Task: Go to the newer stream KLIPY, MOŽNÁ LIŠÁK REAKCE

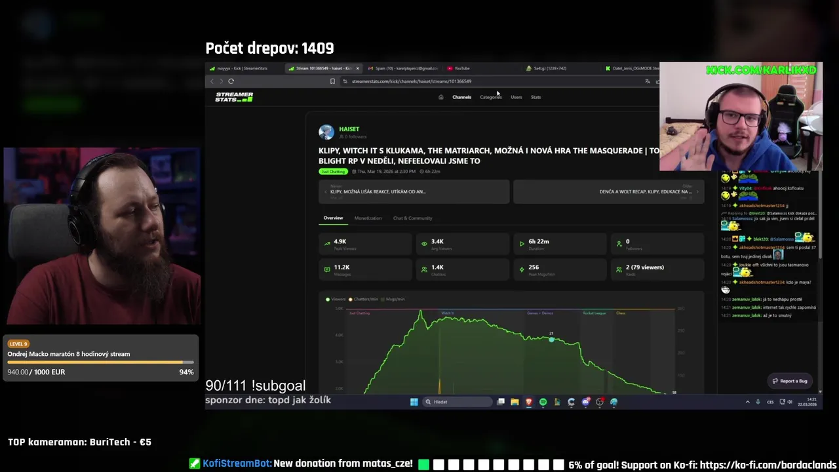Action: (414, 191)
